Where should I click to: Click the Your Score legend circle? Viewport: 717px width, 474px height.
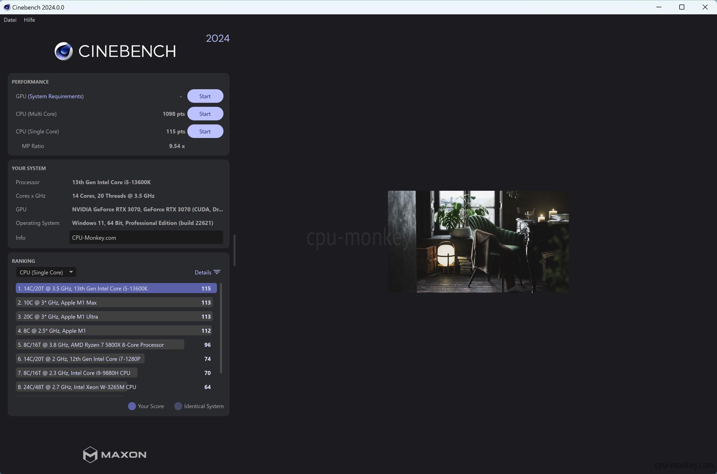pyautogui.click(x=132, y=406)
